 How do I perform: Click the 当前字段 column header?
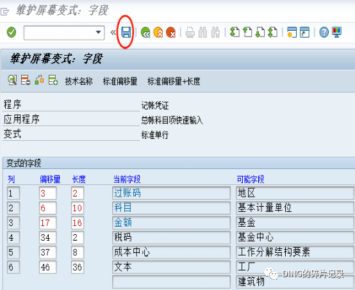127,179
